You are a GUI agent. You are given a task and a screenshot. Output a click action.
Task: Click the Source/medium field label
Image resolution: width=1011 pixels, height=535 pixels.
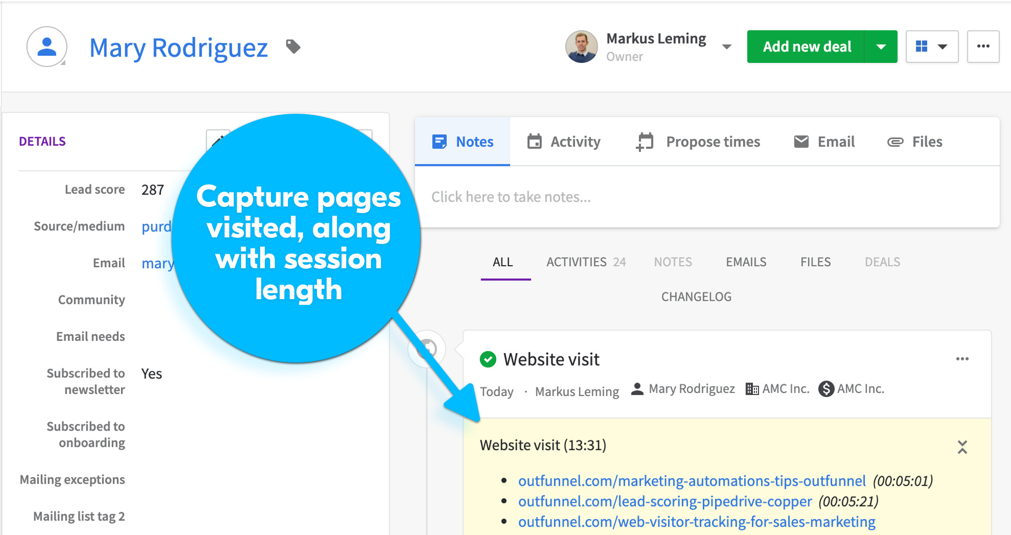point(79,226)
